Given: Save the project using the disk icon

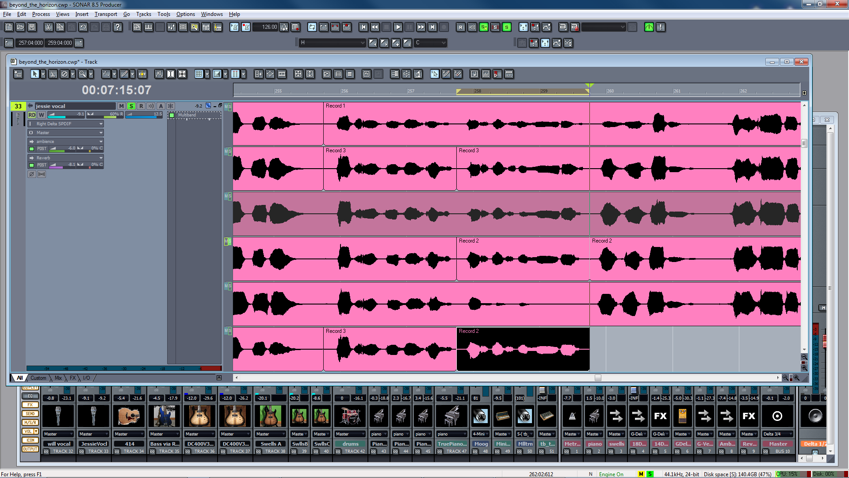Looking at the screenshot, I should click(x=32, y=27).
